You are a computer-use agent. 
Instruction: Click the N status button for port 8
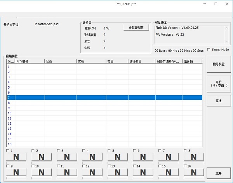pyautogui.click(x=194, y=157)
